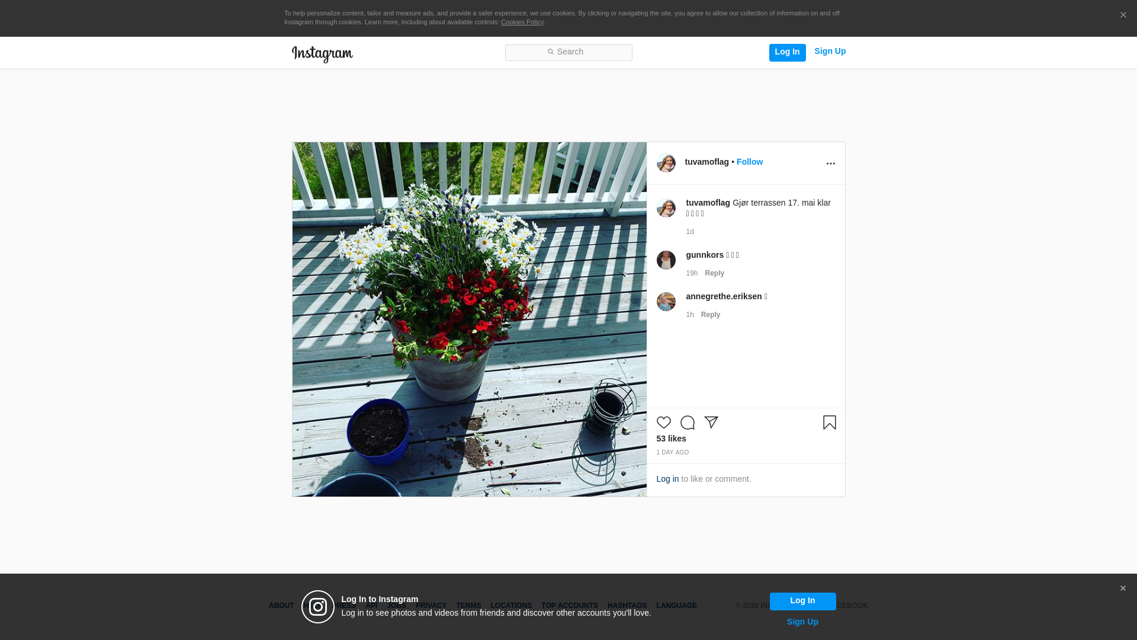
Task: Open the PRIVACY footer link
Action: pyautogui.click(x=431, y=606)
